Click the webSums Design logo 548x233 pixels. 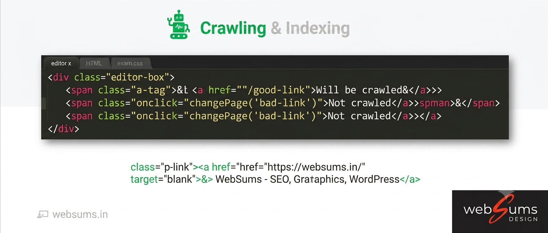click(x=500, y=212)
